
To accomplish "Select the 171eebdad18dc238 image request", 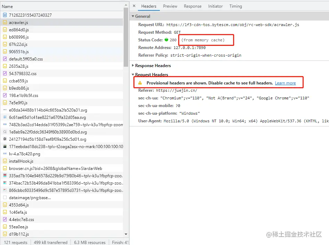I will [66, 147].
